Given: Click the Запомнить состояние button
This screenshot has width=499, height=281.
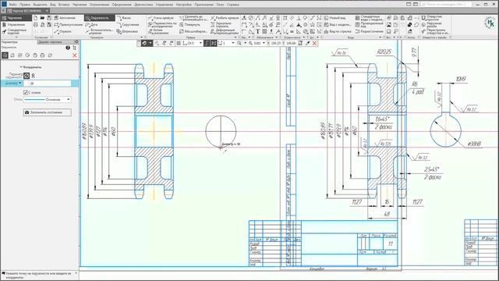Looking at the screenshot, I should click(47, 112).
